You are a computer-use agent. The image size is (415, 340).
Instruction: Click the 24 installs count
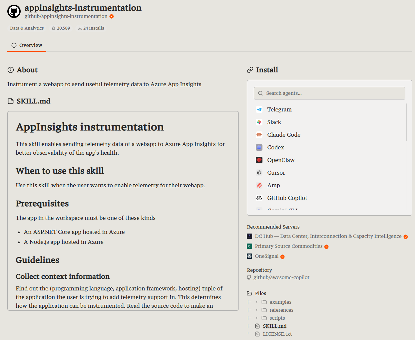tap(94, 28)
